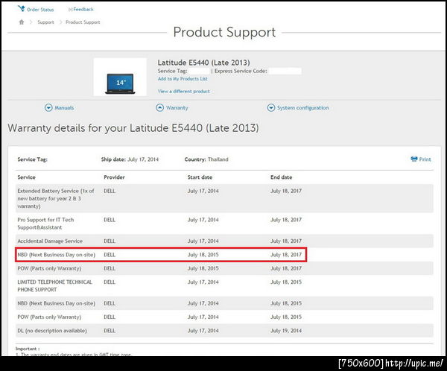Add product to My Products List
This screenshot has width=447, height=371.
point(183,79)
